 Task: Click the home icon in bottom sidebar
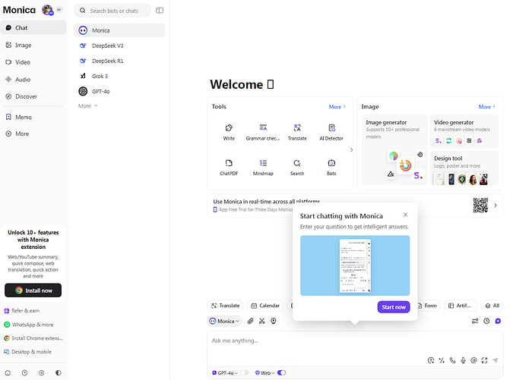tap(8, 373)
